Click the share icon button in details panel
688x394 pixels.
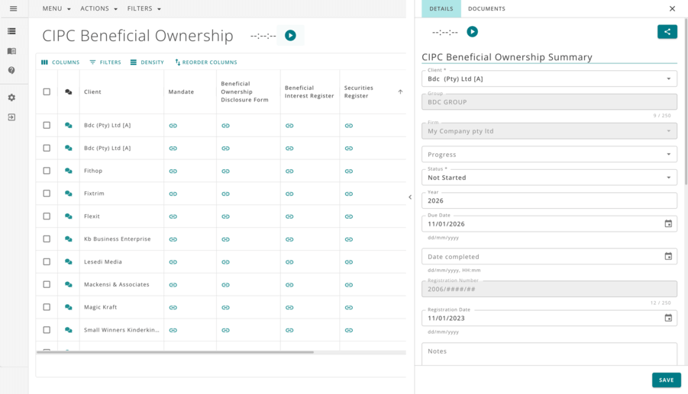coord(667,32)
